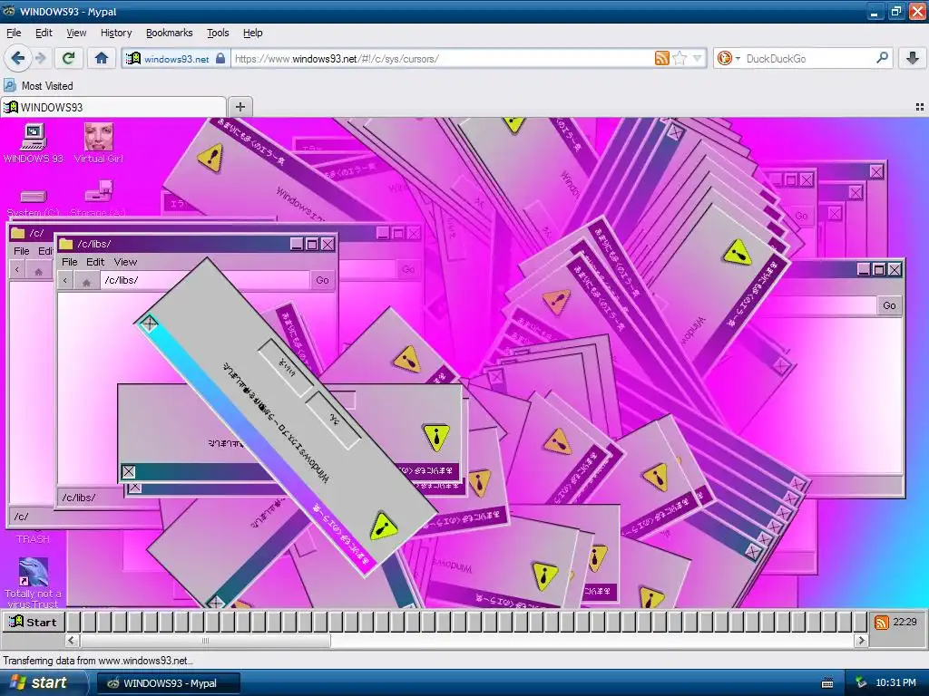Image resolution: width=929 pixels, height=696 pixels.
Task: Open the Bookmarks menu
Action: [170, 33]
